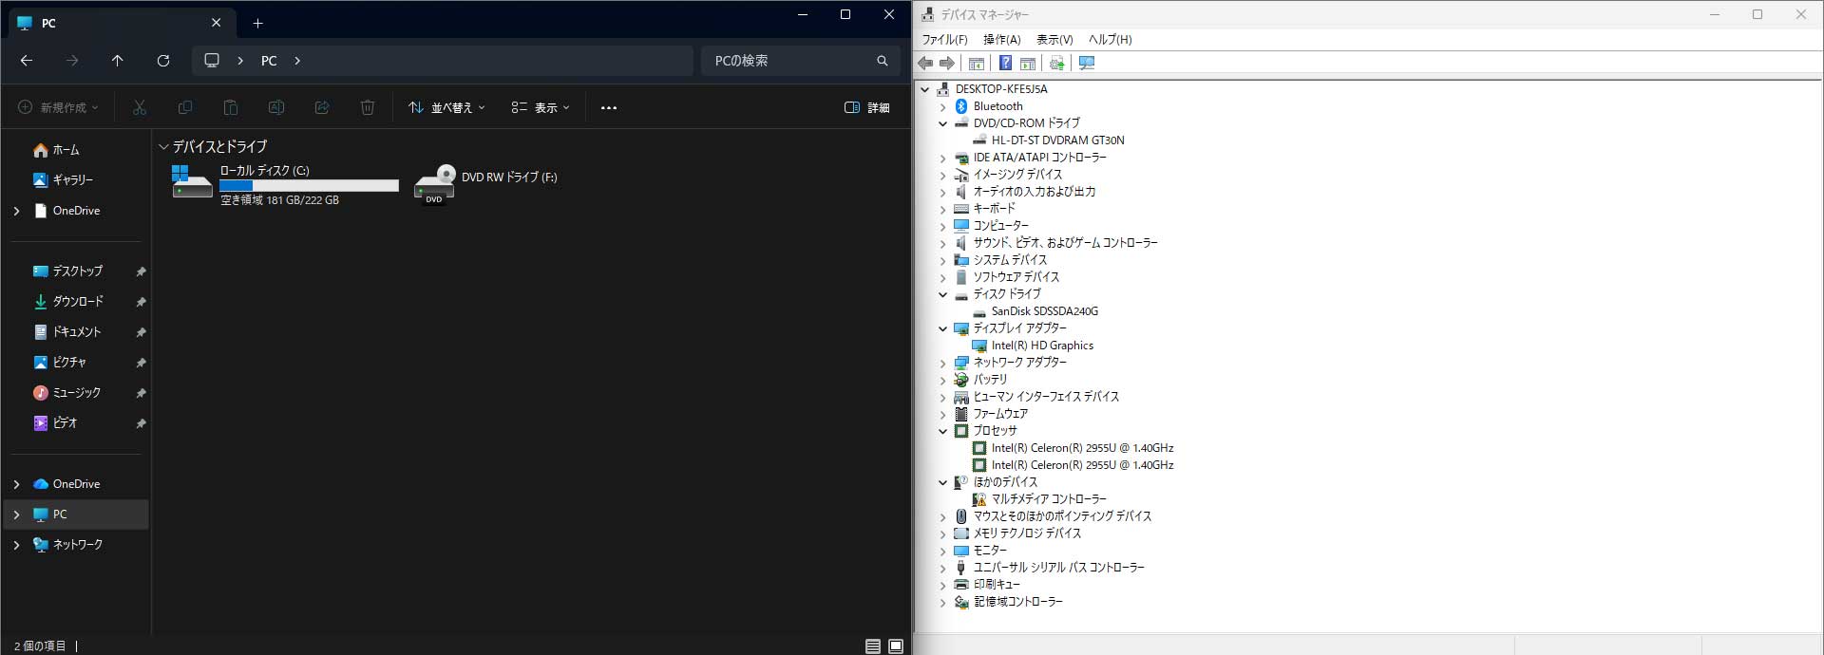Go to ダウンロード in the sidebar
The height and width of the screenshot is (655, 1824).
[77, 302]
